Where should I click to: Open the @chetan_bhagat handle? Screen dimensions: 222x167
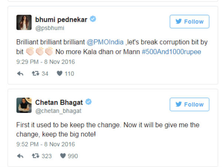tap(58, 111)
